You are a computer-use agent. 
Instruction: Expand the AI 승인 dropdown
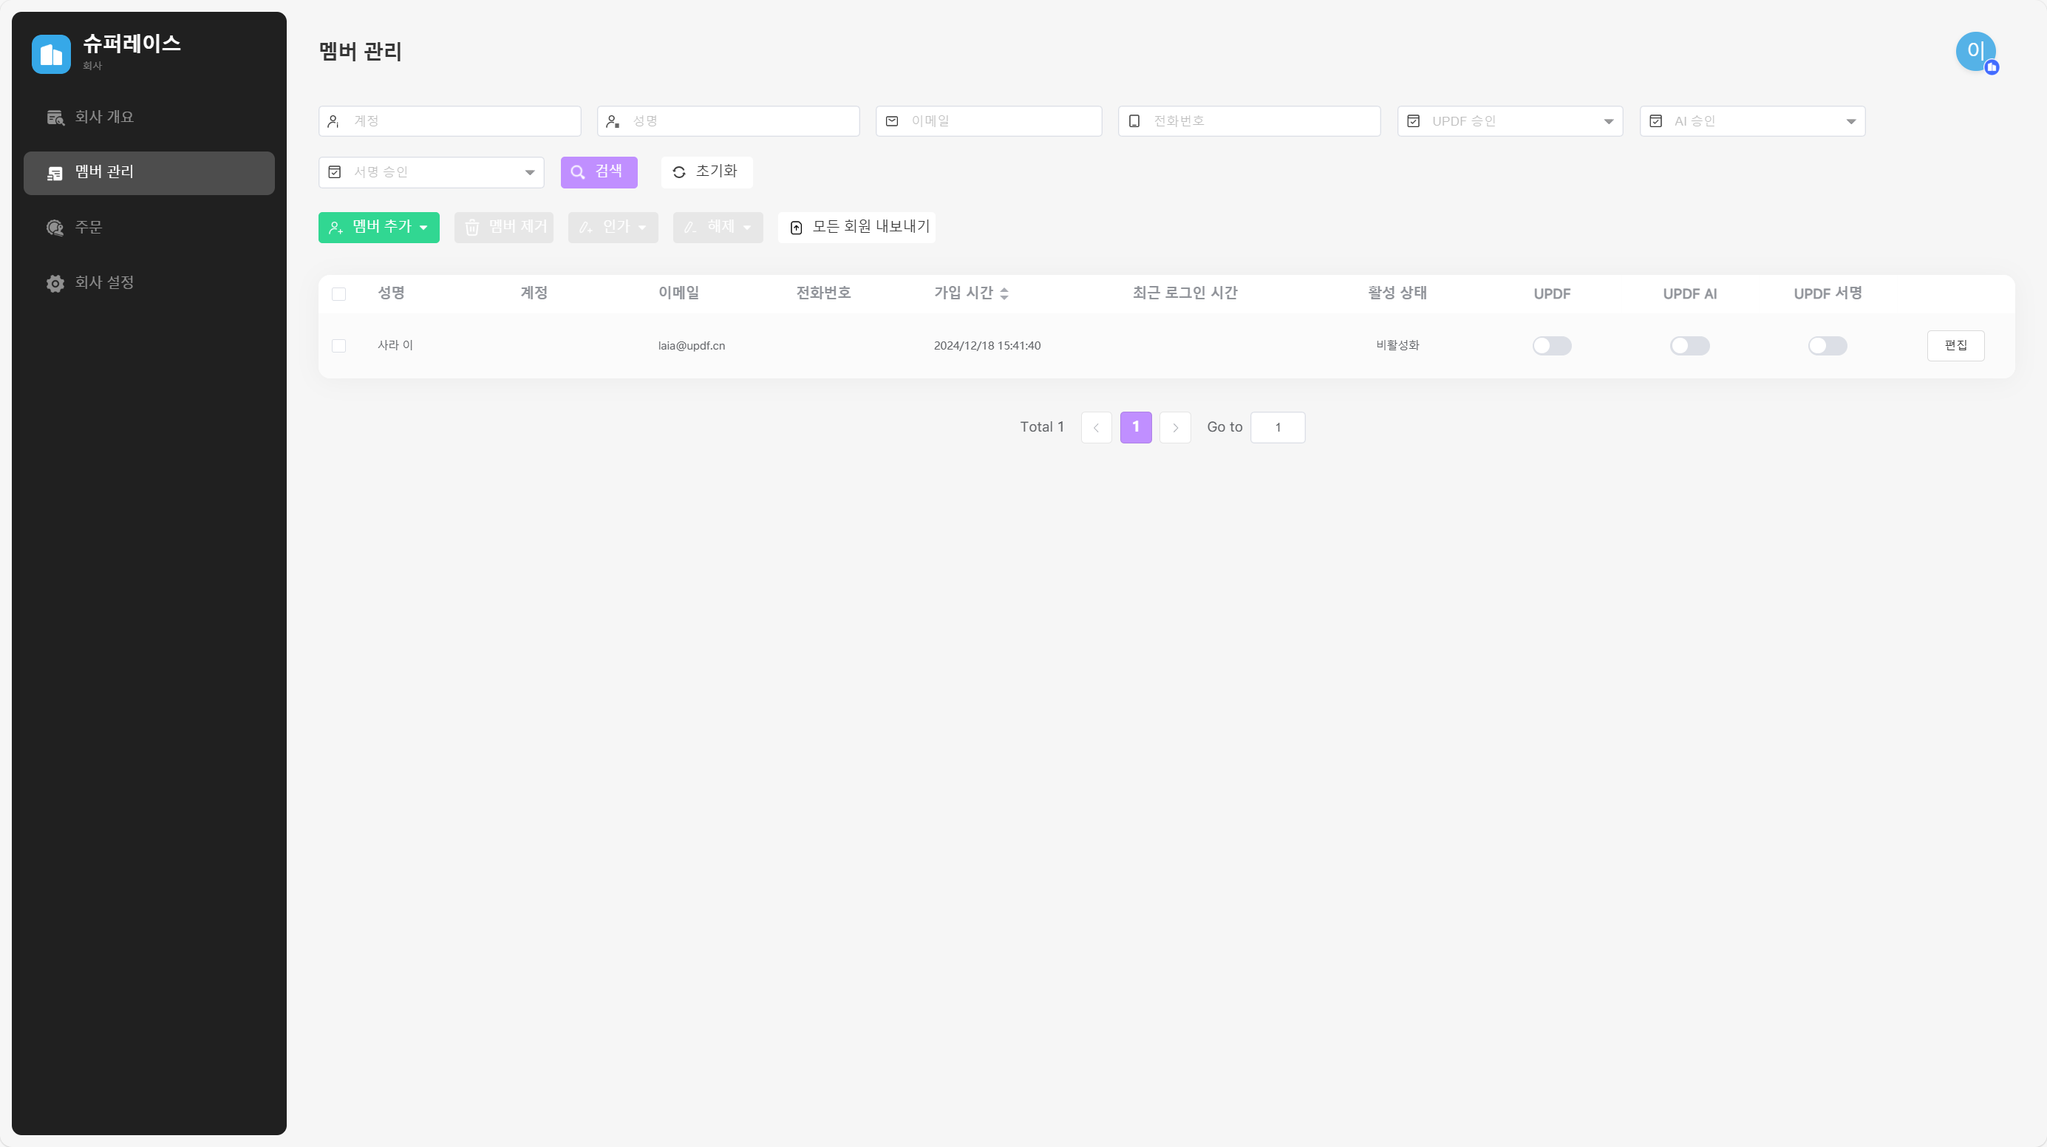(1752, 120)
